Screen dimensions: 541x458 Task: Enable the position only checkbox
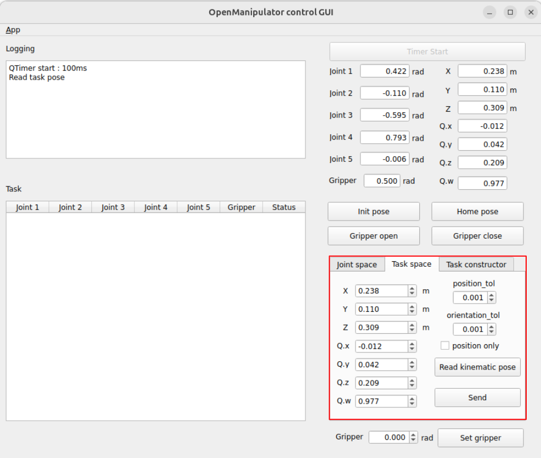445,346
